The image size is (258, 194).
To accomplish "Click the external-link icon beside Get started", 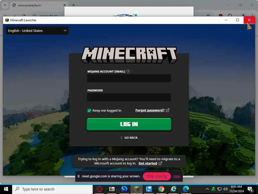I will (160, 163).
